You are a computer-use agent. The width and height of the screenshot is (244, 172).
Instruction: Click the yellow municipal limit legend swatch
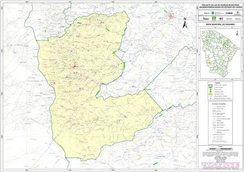click(x=210, y=85)
